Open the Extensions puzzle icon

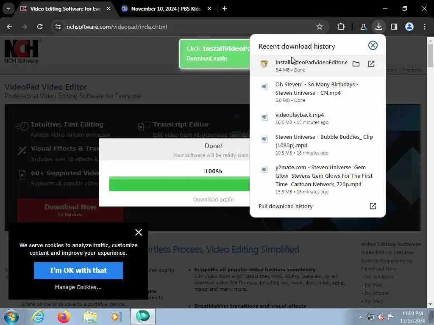click(x=341, y=27)
